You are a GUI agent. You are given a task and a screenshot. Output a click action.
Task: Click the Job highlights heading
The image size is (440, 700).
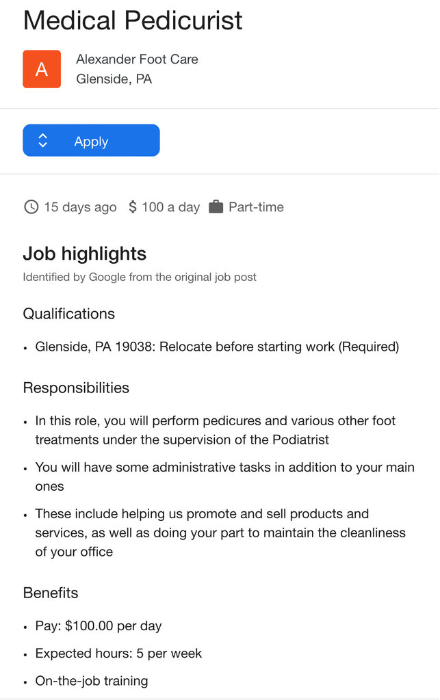click(x=84, y=254)
